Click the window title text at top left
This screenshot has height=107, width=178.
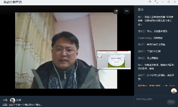(13, 2)
